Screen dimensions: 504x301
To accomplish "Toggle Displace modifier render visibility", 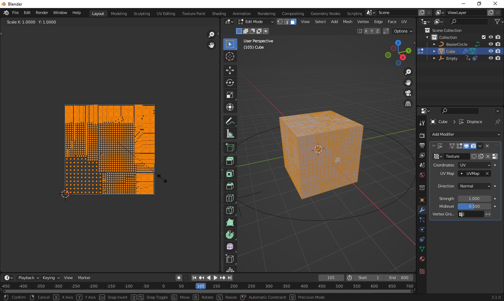I will pyautogui.click(x=473, y=146).
